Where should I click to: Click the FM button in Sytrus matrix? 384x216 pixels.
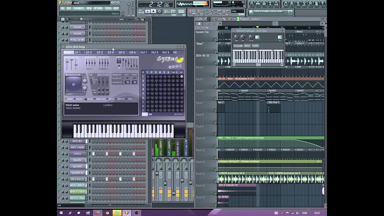click(x=144, y=114)
